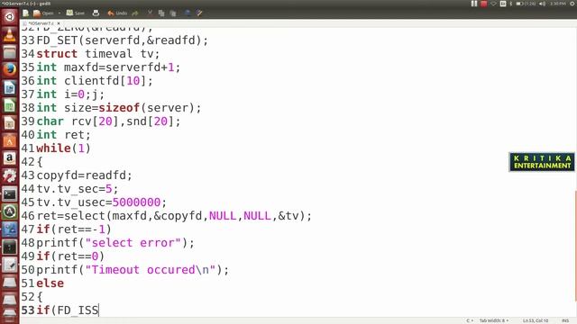Open gedit text editor dock icon
Image resolution: width=577 pixels, height=324 pixels.
click(x=10, y=265)
